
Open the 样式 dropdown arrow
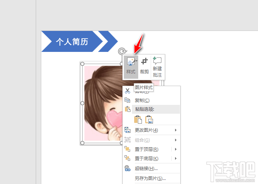click(137, 61)
